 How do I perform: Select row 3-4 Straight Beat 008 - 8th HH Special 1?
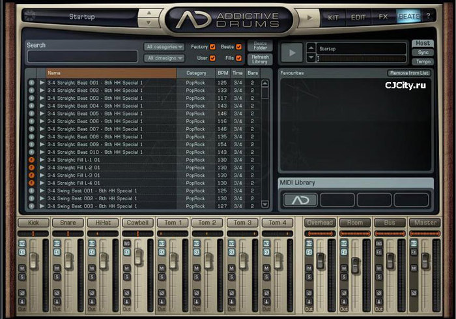tap(143, 136)
